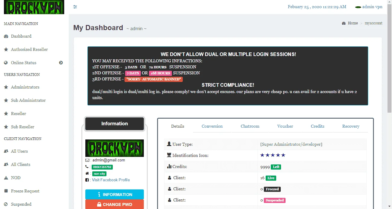Viewport: 392px width, 209px height.
Task: Click the home icon beside non city
Action: pos(87,173)
